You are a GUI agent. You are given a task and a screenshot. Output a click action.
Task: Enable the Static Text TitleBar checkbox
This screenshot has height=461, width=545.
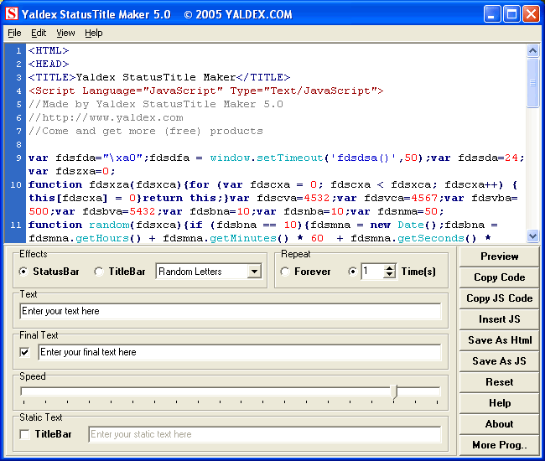(24, 434)
